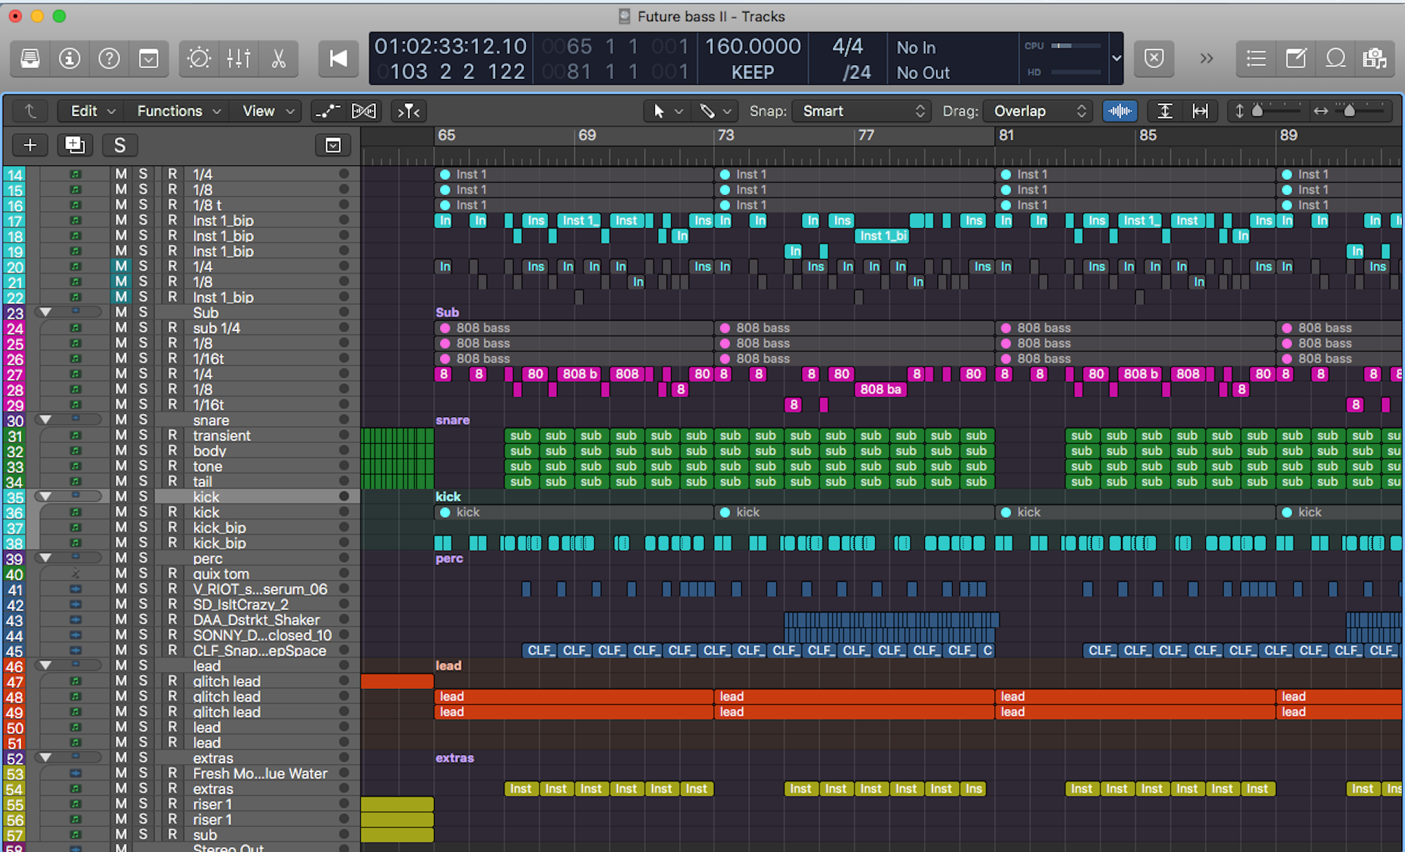The width and height of the screenshot is (1405, 852).
Task: Open the List Editors icon
Action: [x=1256, y=59]
